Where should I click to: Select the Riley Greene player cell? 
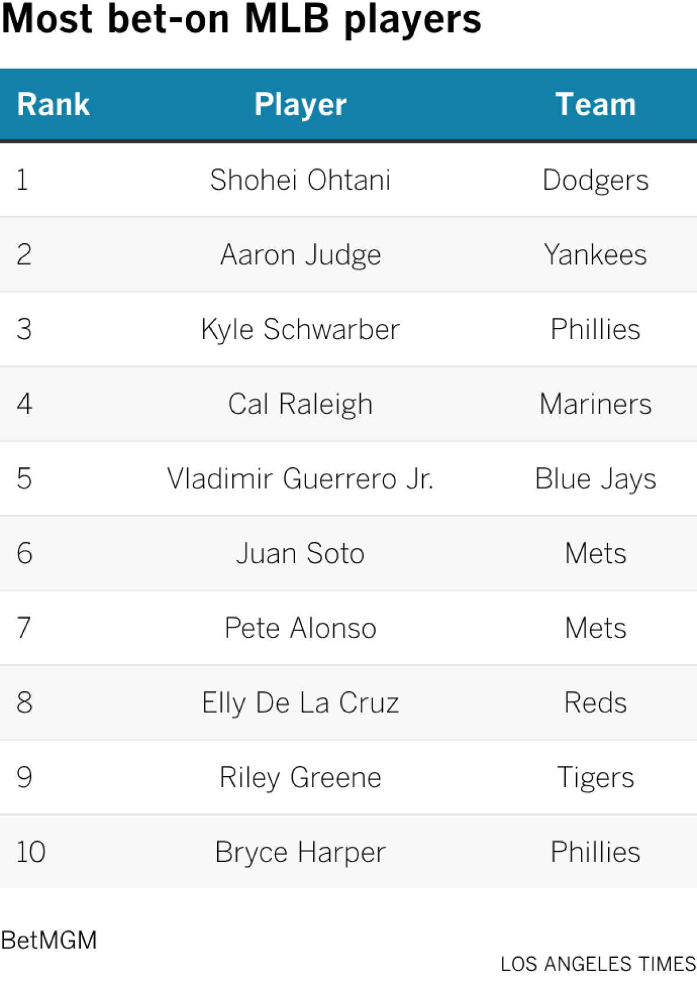300,777
